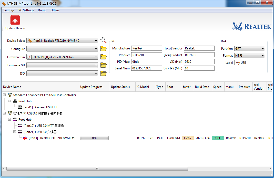Click the IC Model column header
This screenshot has width=274, height=178.
(x=145, y=87)
